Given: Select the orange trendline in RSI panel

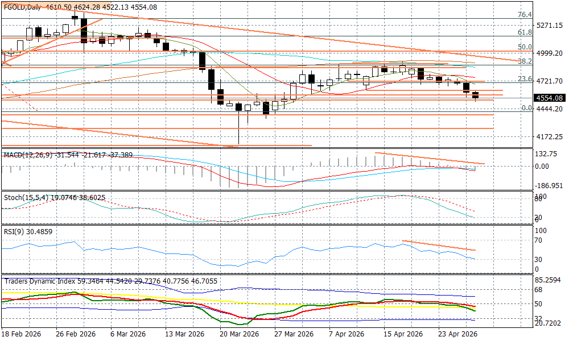Looking at the screenshot, I should tap(438, 246).
